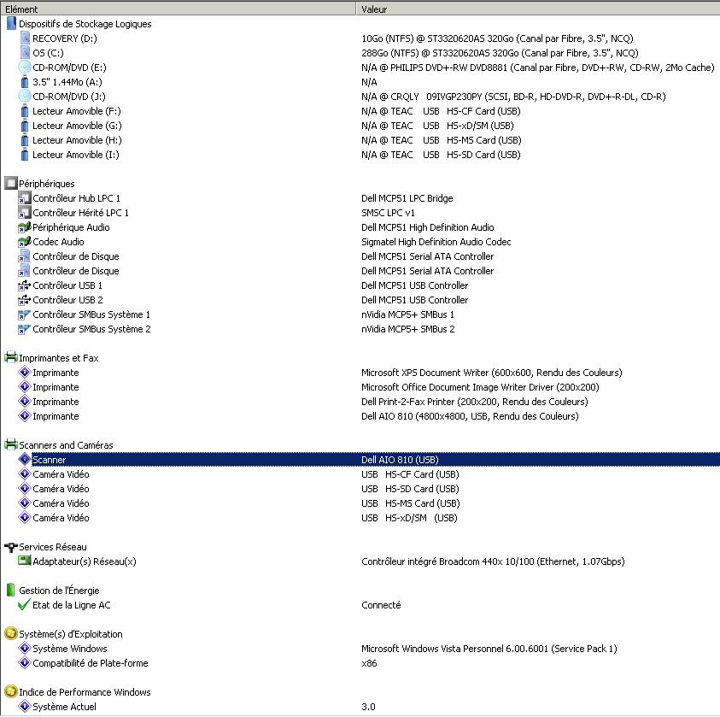Click the Périphérique Audio icon

[x=24, y=227]
